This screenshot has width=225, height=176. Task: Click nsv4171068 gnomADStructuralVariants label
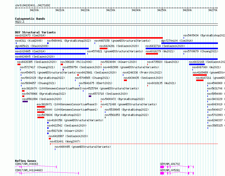[129, 104]
